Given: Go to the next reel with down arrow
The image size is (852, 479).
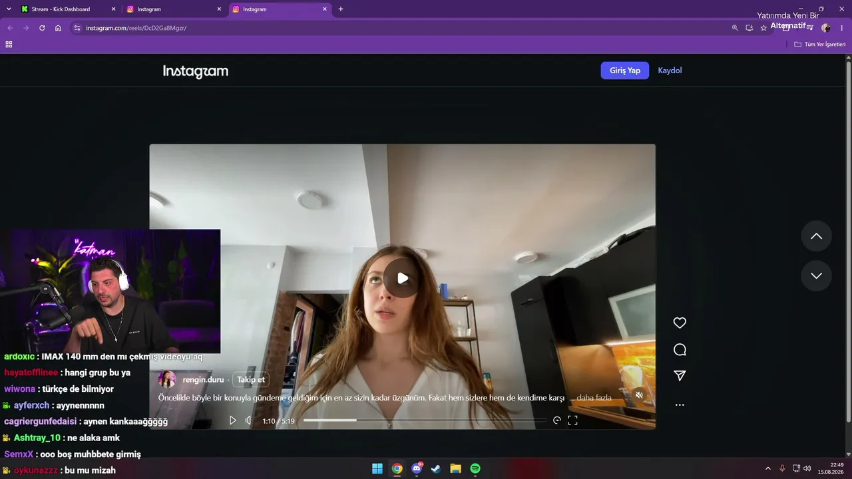Looking at the screenshot, I should pyautogui.click(x=816, y=275).
